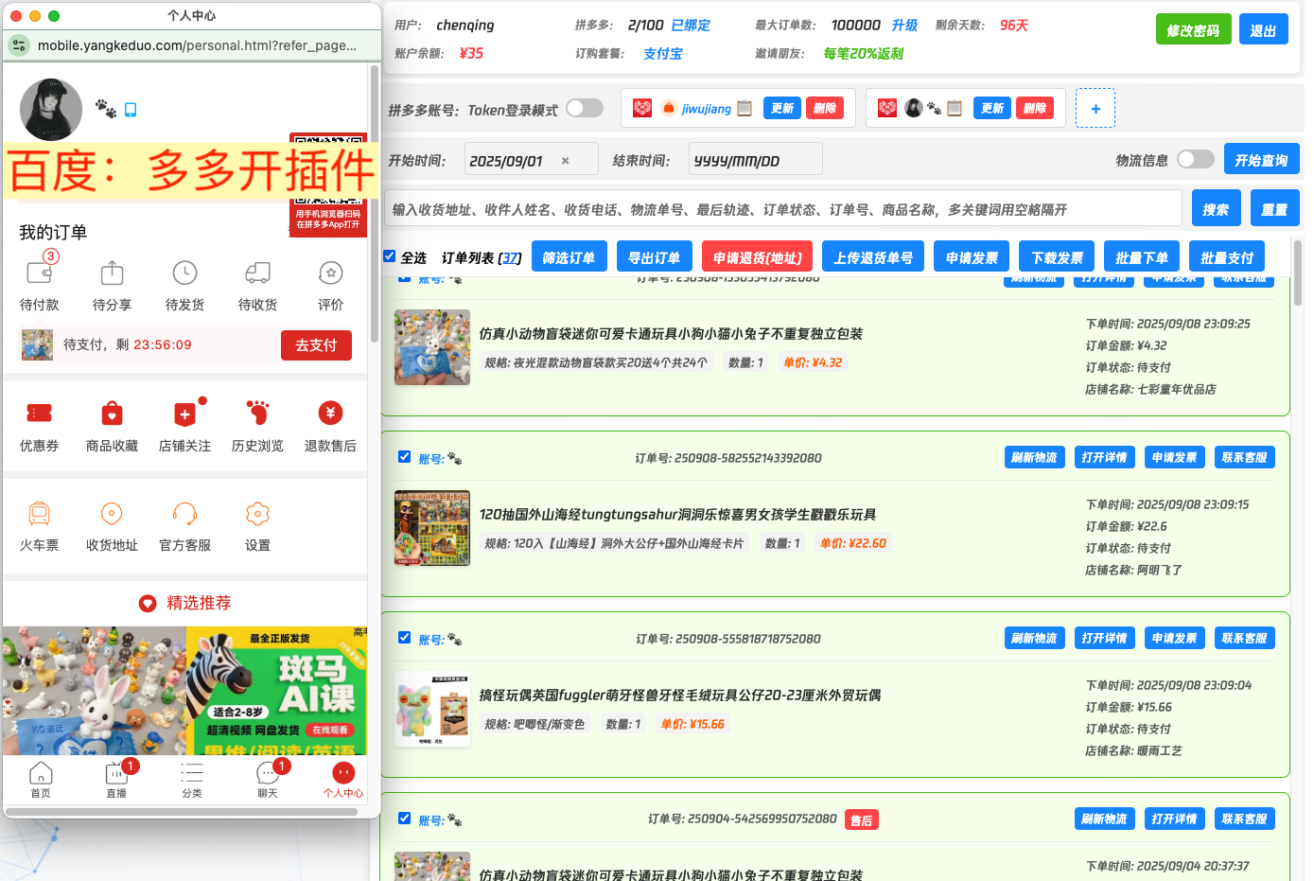Open the 优惠券 coupons icon
The height and width of the screenshot is (881, 1314).
pyautogui.click(x=40, y=414)
